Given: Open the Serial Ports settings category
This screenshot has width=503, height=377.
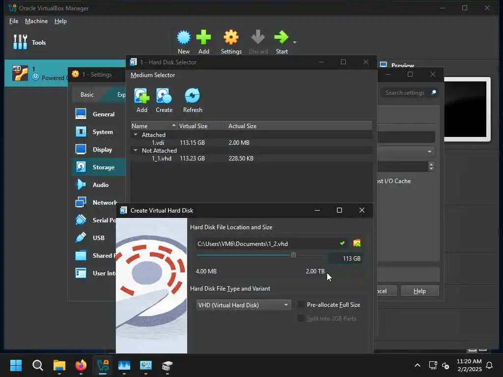Looking at the screenshot, I should (x=95, y=220).
